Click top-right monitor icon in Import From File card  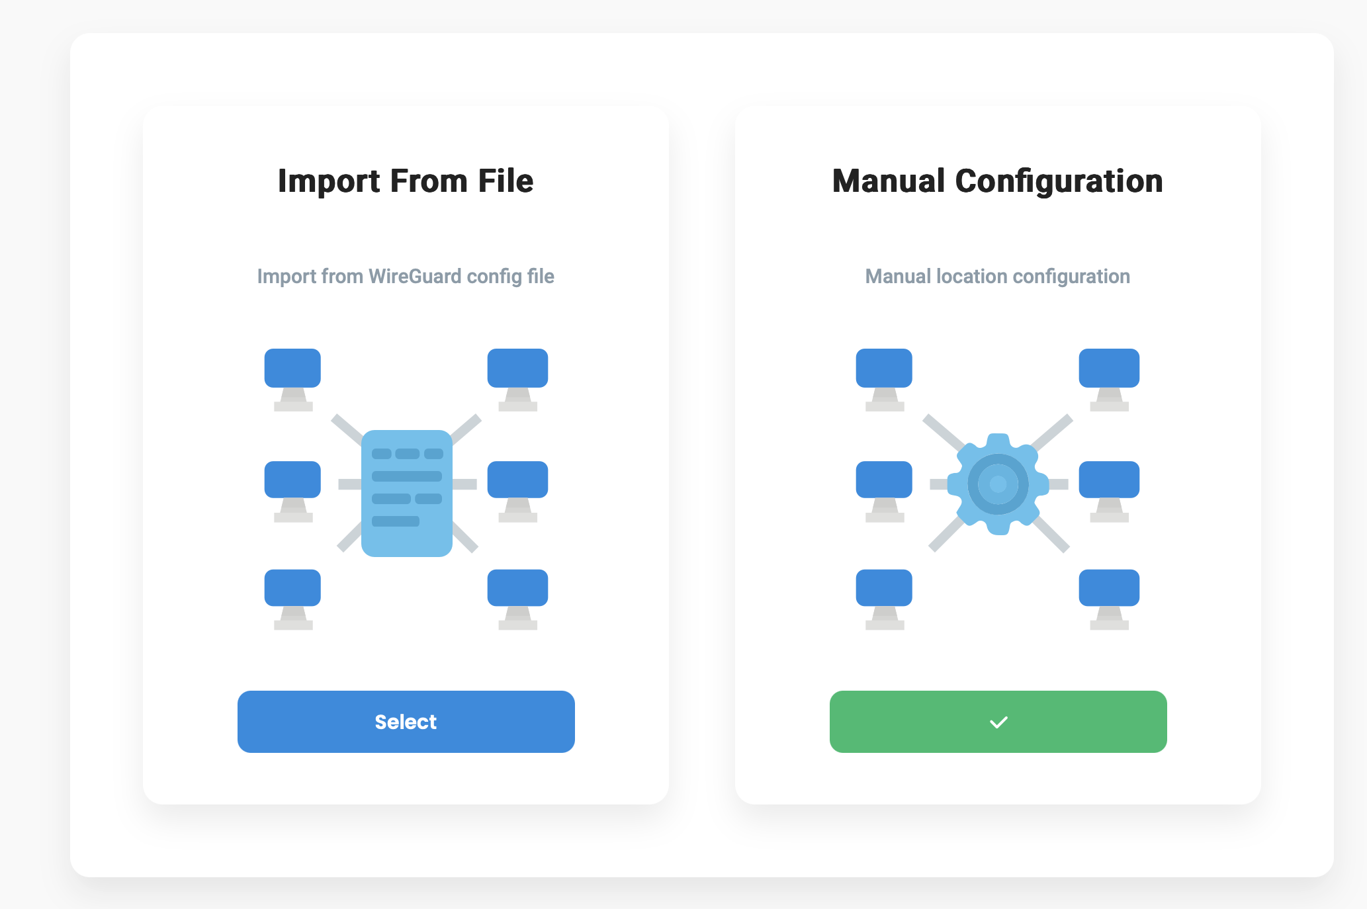point(517,377)
